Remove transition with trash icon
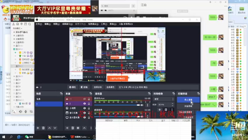The image size is (248, 140). [166, 110]
